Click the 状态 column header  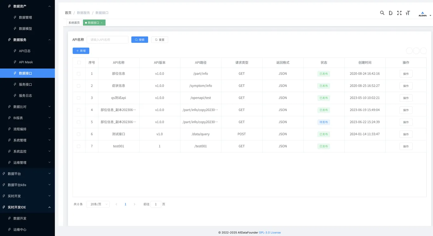click(x=324, y=62)
